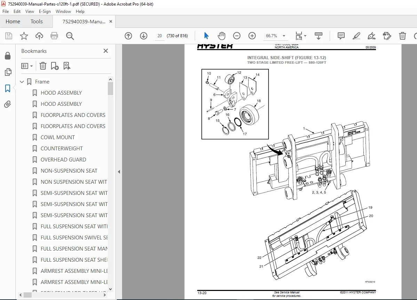Activate the Hand pan tool
Screen dimensions: 417x300
(x=221, y=35)
